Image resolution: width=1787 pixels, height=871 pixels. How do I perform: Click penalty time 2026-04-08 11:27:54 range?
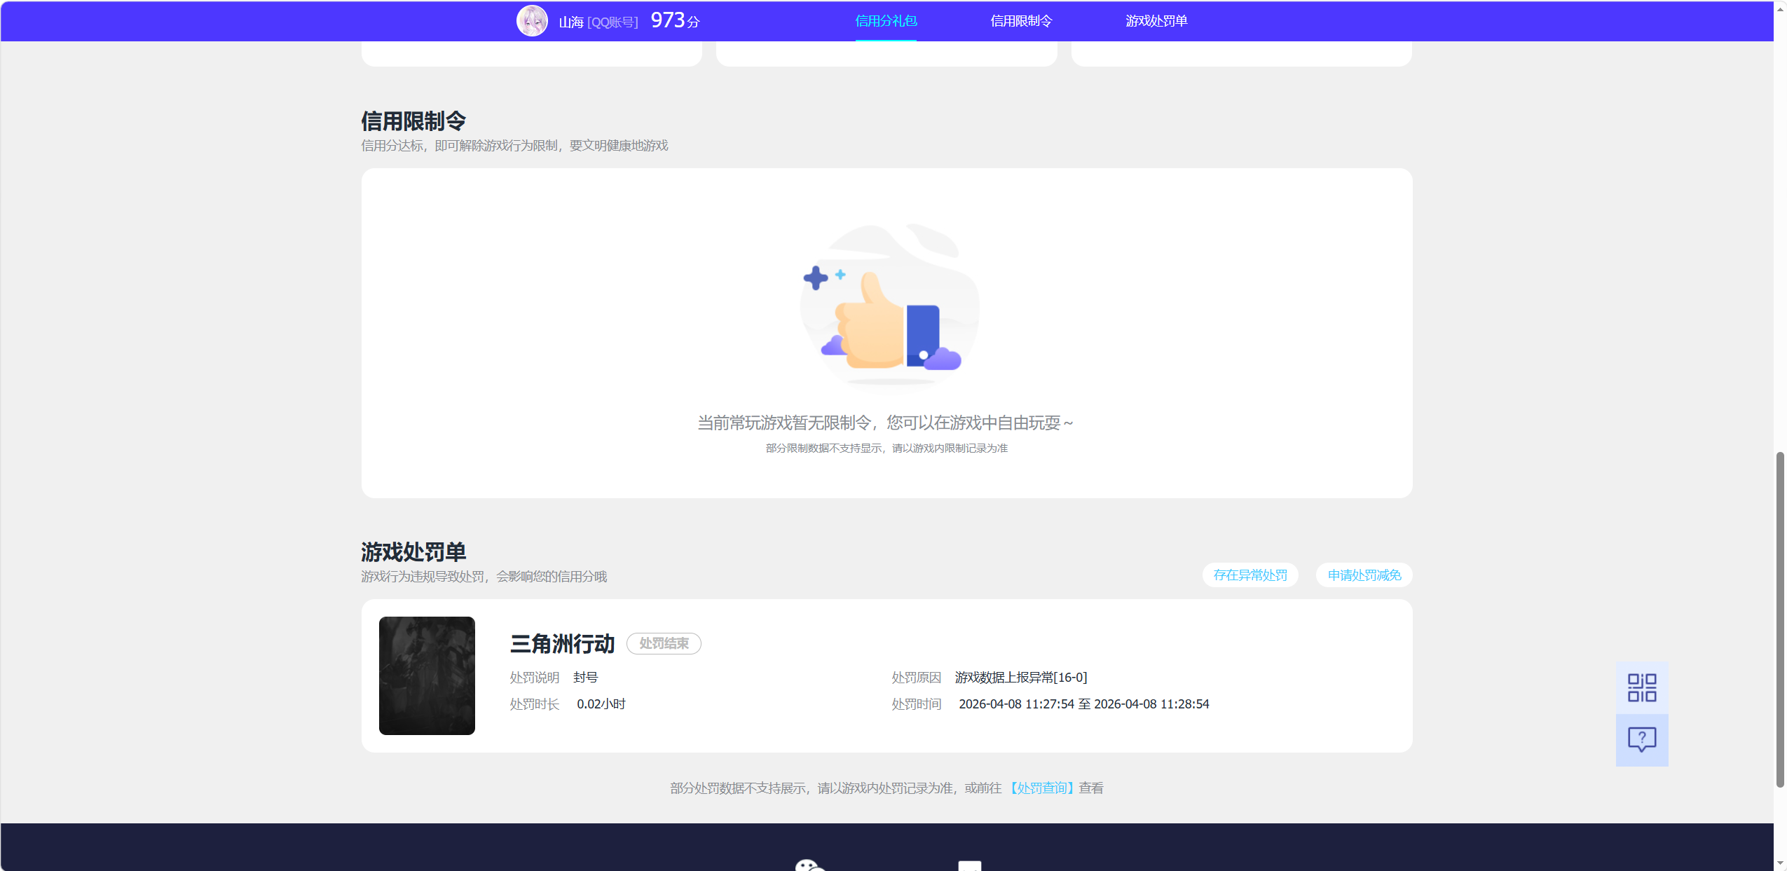[x=1084, y=704]
